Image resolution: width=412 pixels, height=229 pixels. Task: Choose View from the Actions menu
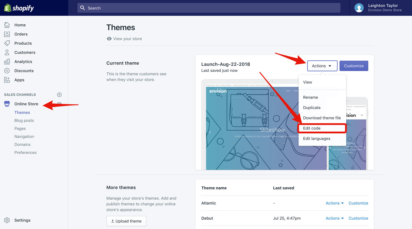click(x=322, y=82)
